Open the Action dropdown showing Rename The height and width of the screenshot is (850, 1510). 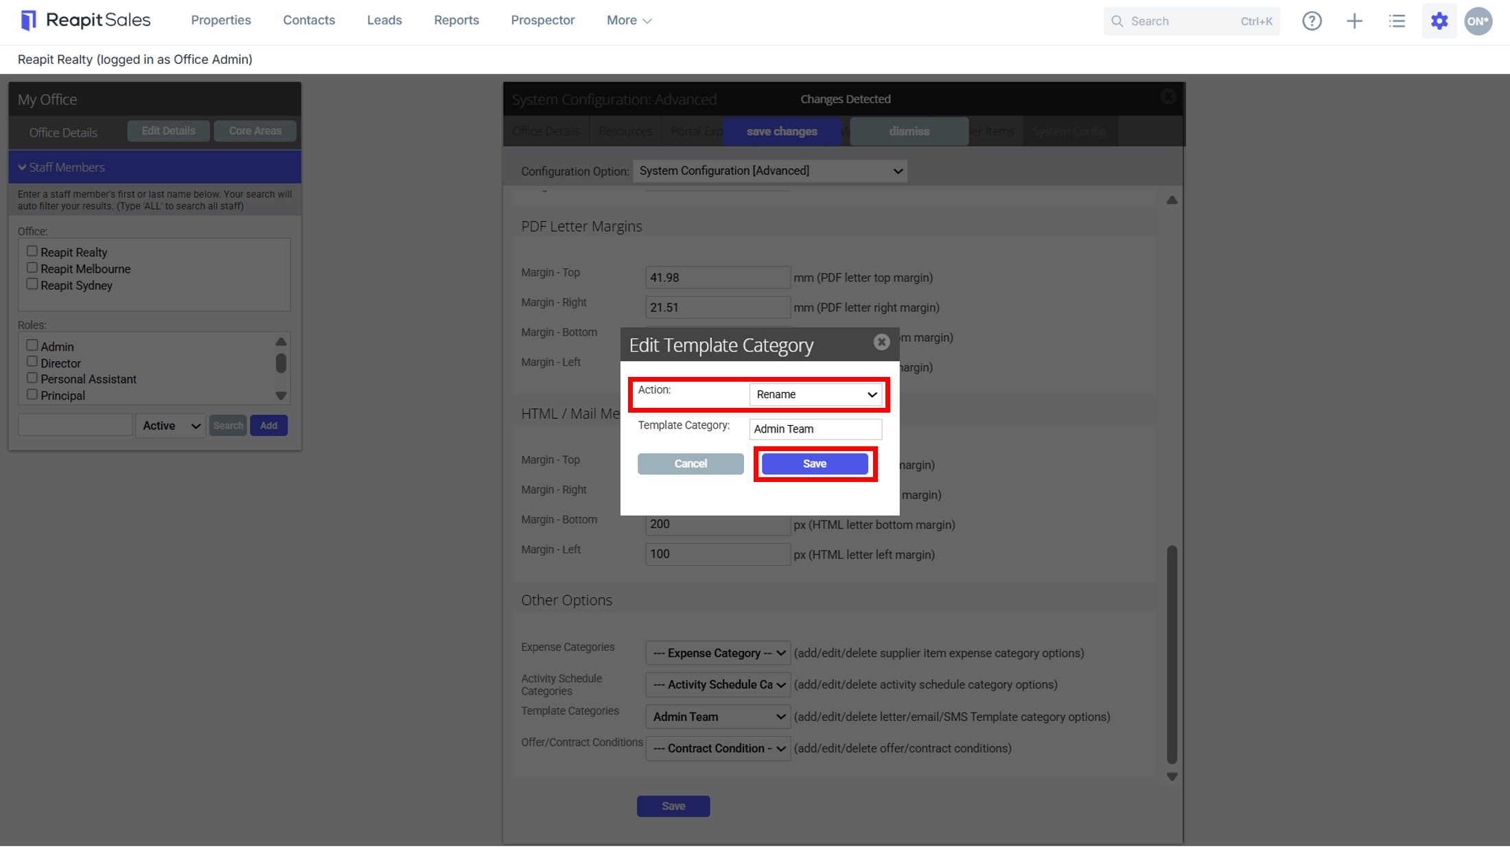815,394
